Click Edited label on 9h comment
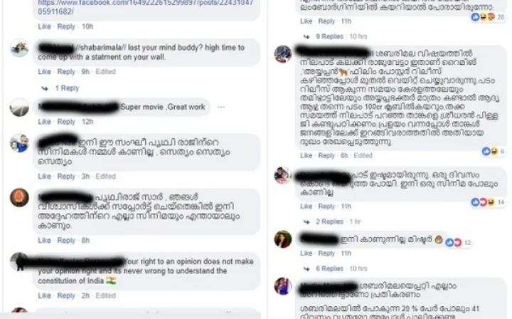This screenshot has width=512, height=319. [105, 72]
